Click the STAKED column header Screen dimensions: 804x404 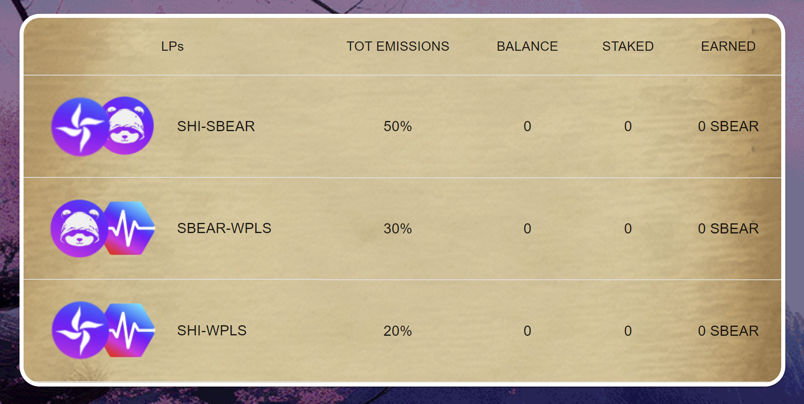628,46
